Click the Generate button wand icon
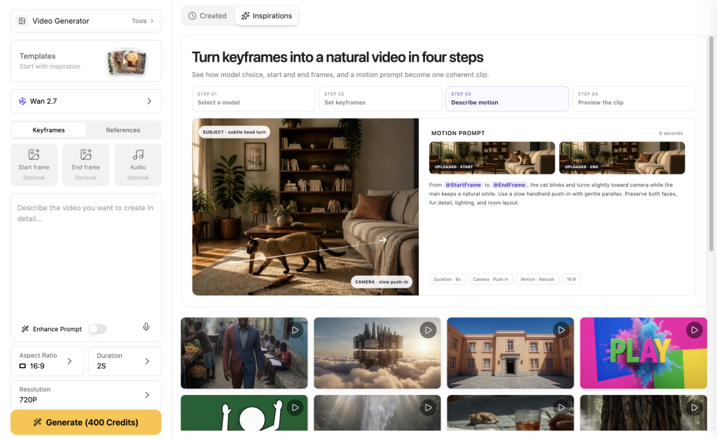Screen dimensions: 717x439 click(x=38, y=422)
